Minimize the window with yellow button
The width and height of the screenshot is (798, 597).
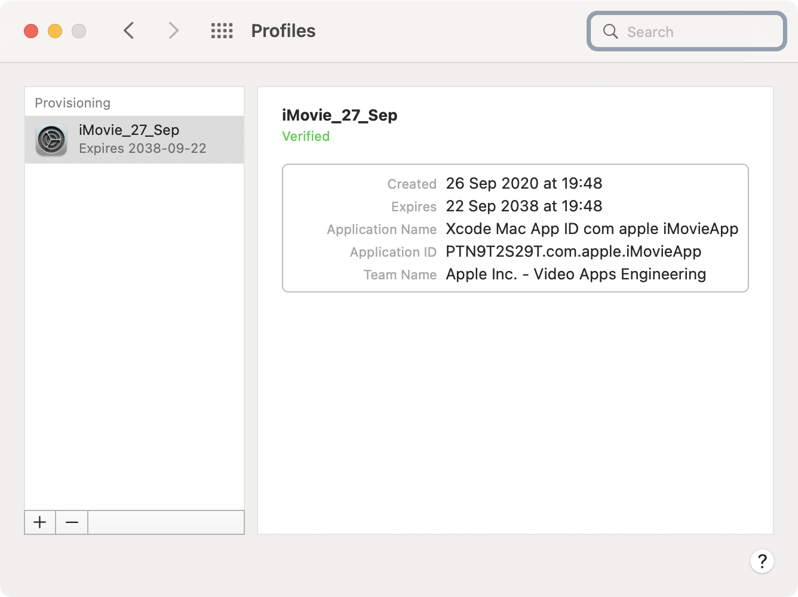pyautogui.click(x=55, y=31)
